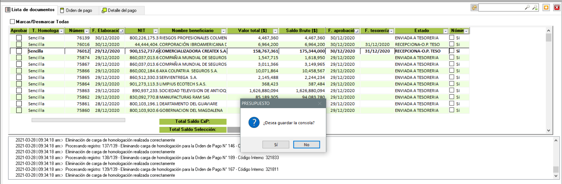Close the PRESUPUESTO dialog with its X
This screenshot has width=562, height=184.
click(x=320, y=103)
